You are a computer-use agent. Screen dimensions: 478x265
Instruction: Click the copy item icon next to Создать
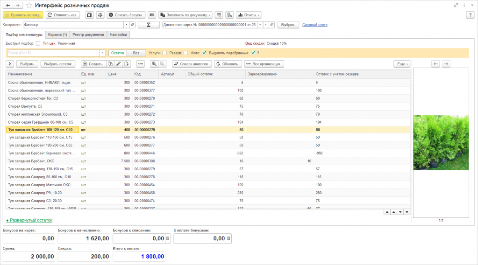110,64
